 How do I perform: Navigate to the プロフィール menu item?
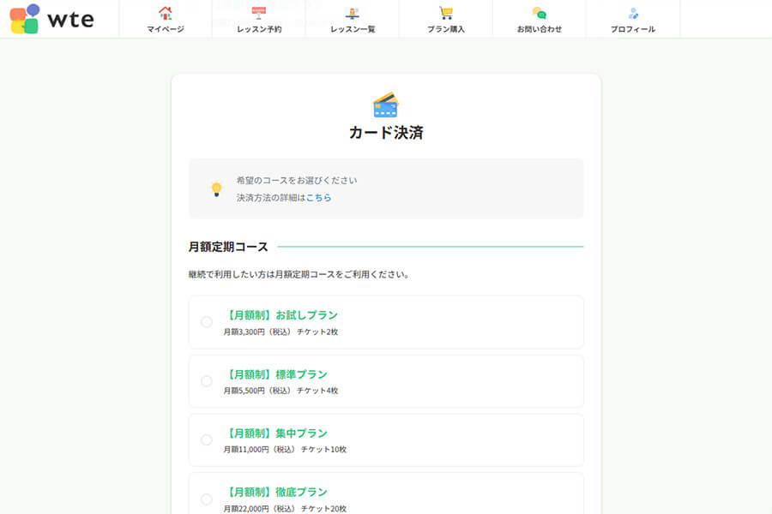(x=633, y=28)
